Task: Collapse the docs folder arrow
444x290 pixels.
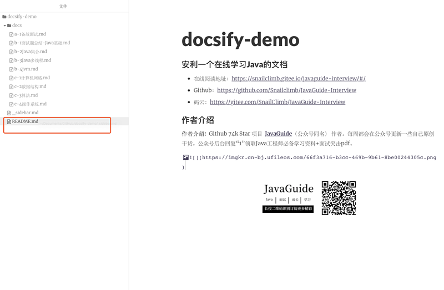Action: (x=4, y=26)
